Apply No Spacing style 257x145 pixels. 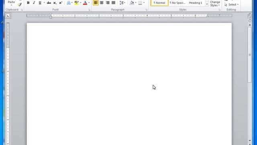pos(177,3)
